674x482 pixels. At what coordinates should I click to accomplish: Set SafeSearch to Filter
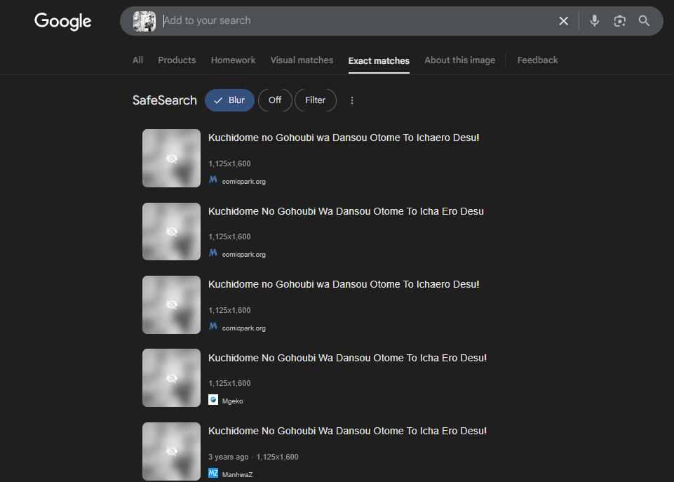coord(316,100)
